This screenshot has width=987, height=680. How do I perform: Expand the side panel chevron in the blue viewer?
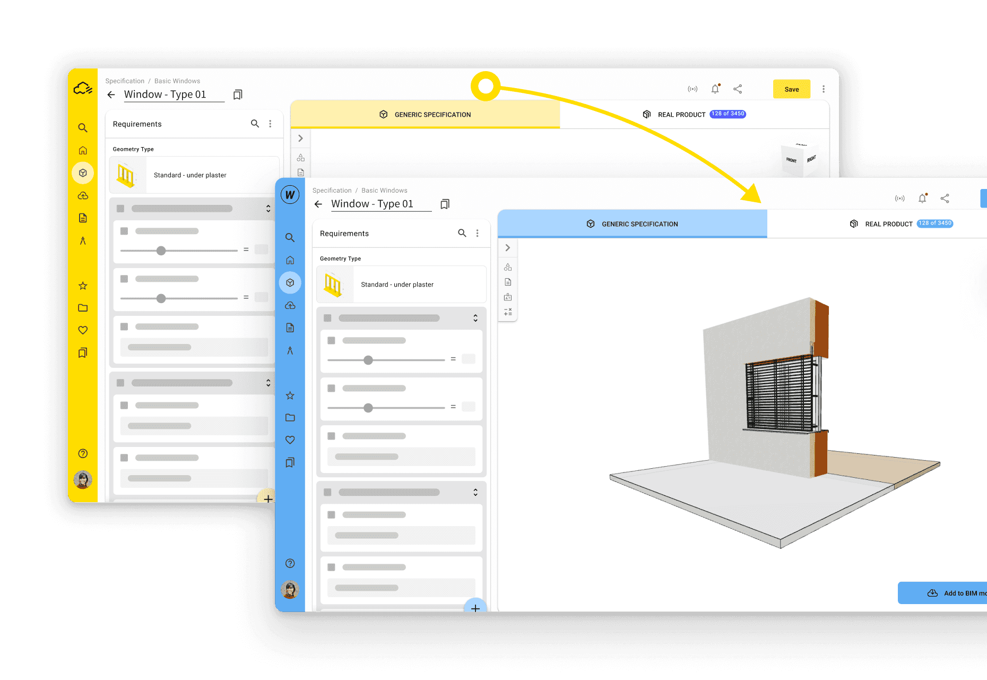pyautogui.click(x=508, y=248)
